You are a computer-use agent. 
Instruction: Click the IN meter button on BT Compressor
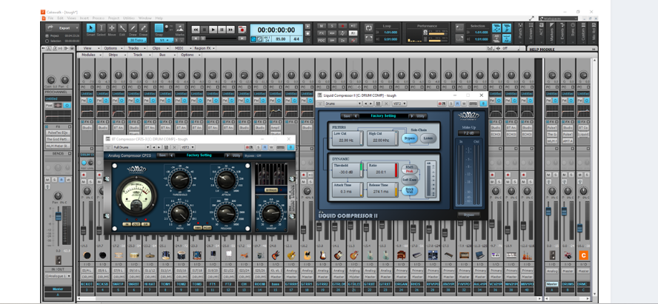tap(126, 224)
